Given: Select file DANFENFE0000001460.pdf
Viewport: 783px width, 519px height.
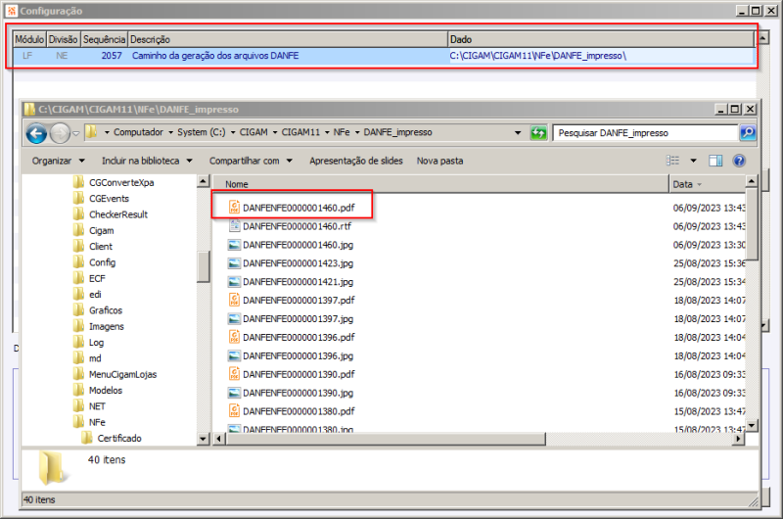Looking at the screenshot, I should (292, 208).
